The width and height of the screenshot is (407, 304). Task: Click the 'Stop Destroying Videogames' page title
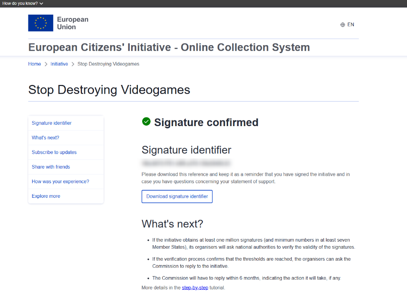pyautogui.click(x=109, y=90)
